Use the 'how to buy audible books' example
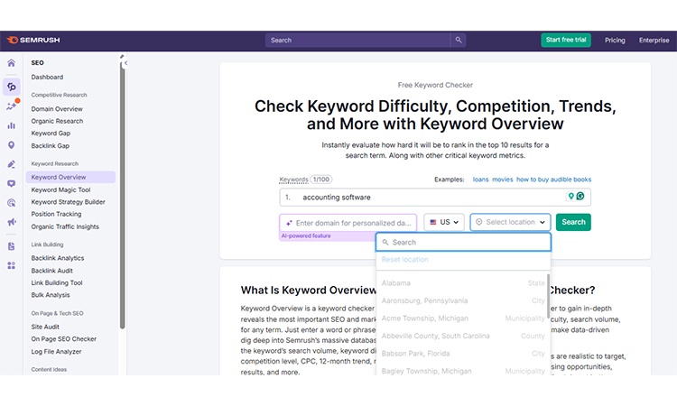This screenshot has height=406, width=677. coord(554,180)
